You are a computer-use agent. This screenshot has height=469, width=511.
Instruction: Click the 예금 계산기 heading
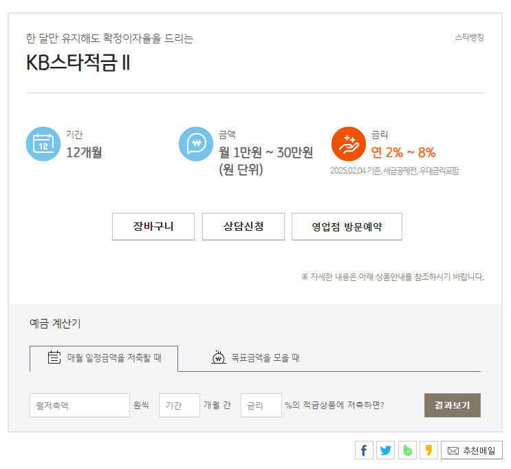(55, 324)
